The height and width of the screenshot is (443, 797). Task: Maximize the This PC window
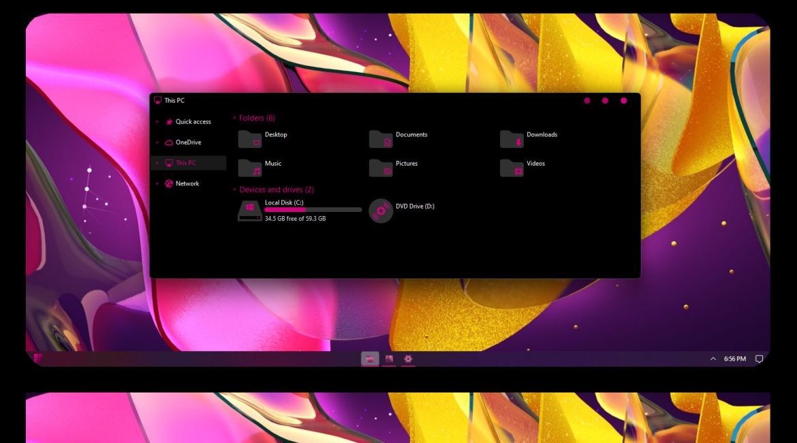605,101
